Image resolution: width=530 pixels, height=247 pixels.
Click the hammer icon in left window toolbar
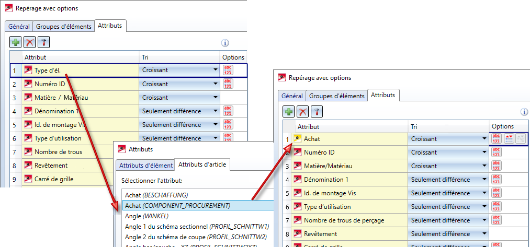coord(44,42)
